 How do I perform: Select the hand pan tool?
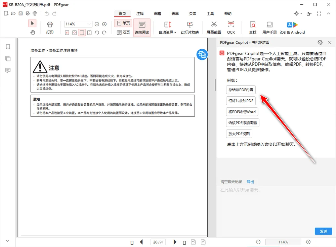pos(33,32)
